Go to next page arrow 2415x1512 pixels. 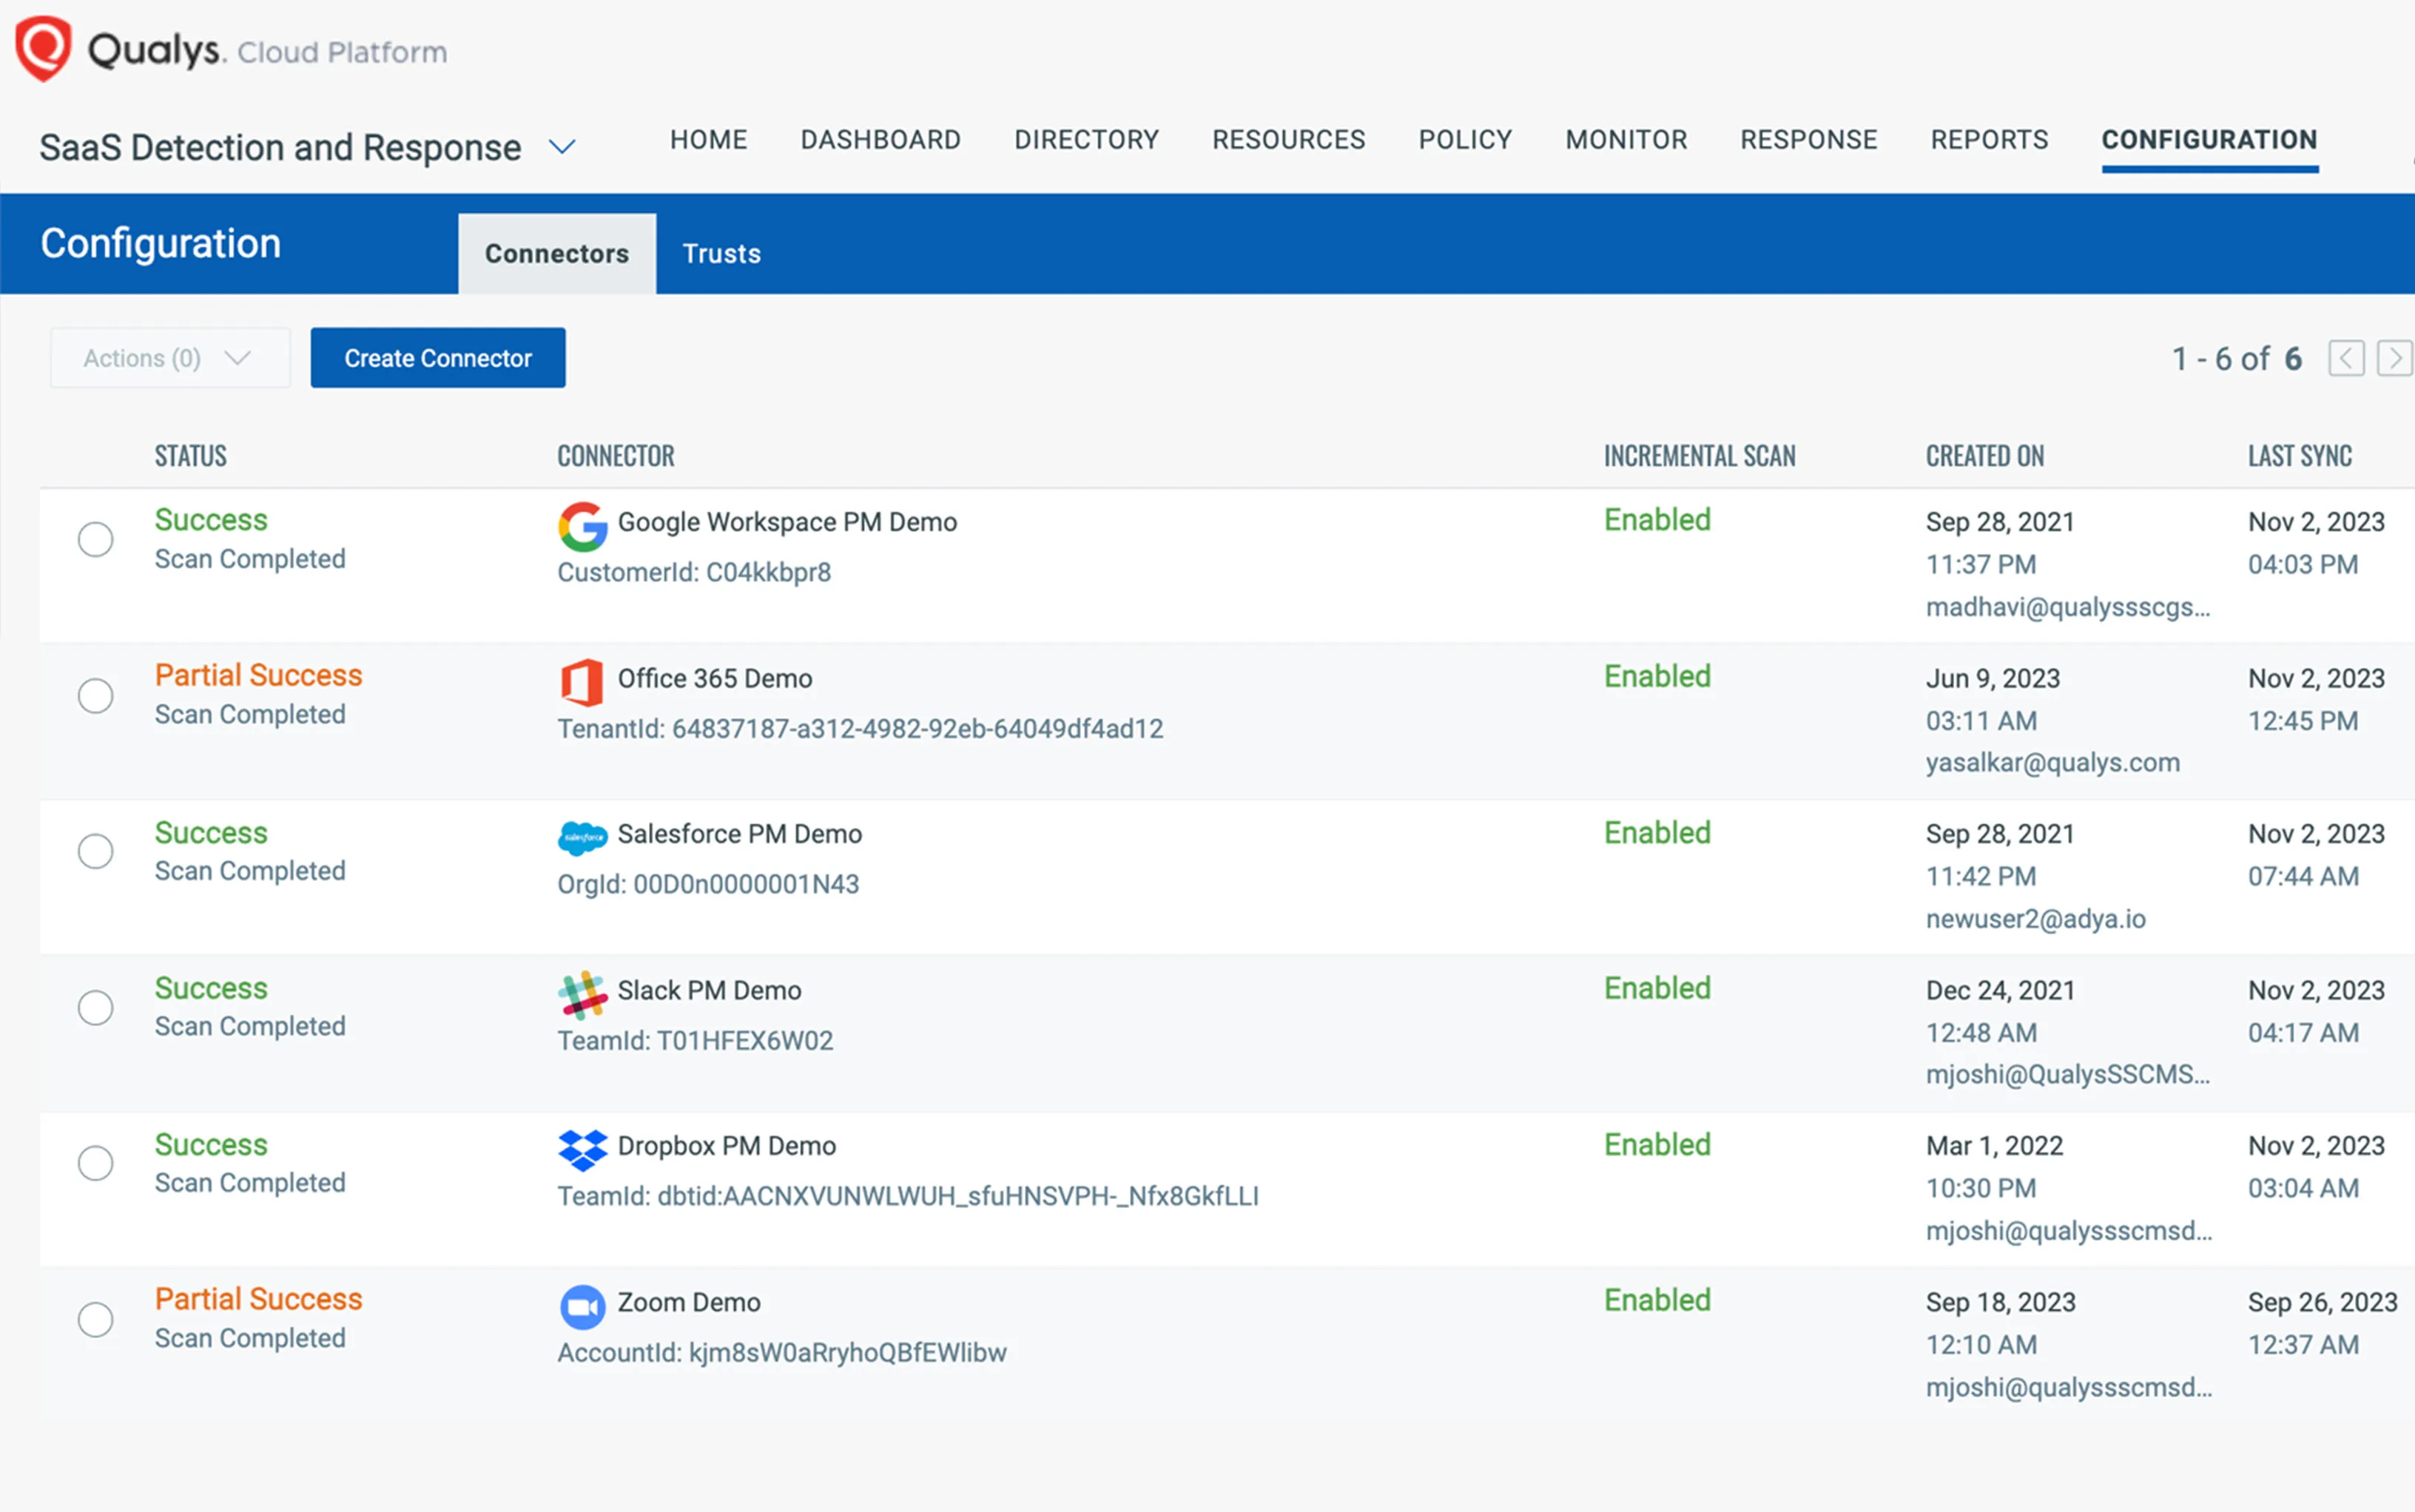(x=2394, y=358)
